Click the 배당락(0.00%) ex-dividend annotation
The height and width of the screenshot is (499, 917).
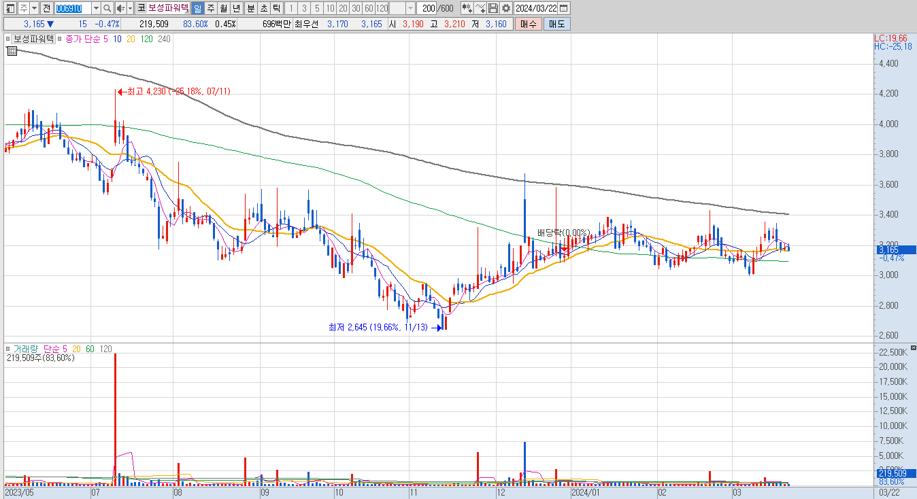click(x=563, y=233)
